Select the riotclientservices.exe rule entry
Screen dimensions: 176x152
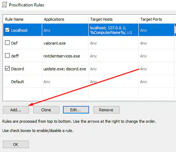tap(62, 56)
